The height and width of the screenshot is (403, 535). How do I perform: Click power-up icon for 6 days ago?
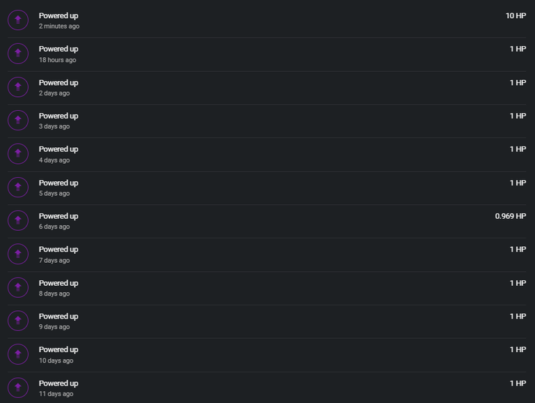coord(18,220)
